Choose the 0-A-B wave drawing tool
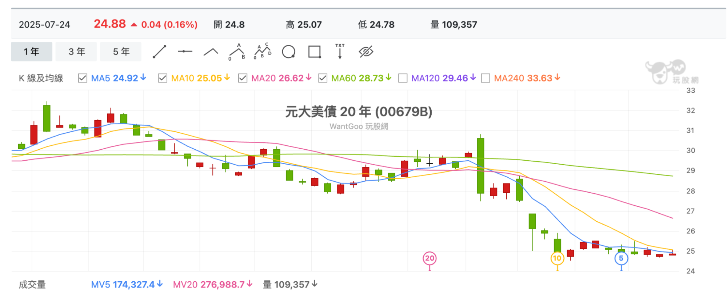The height and width of the screenshot is (294, 727). click(x=237, y=52)
